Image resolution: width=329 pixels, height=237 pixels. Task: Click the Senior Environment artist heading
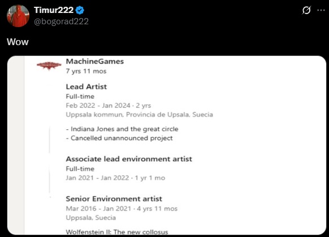pyautogui.click(x=114, y=199)
